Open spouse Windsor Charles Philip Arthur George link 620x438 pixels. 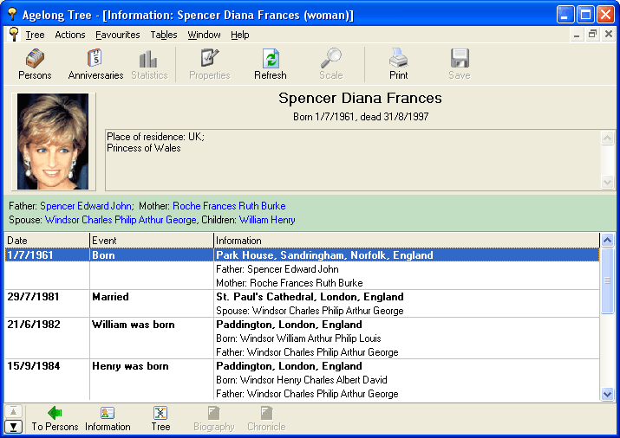121,220
